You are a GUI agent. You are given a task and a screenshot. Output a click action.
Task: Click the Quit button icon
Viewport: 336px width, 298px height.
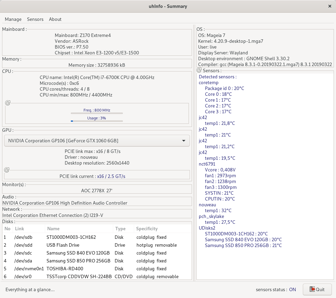tap(312, 289)
